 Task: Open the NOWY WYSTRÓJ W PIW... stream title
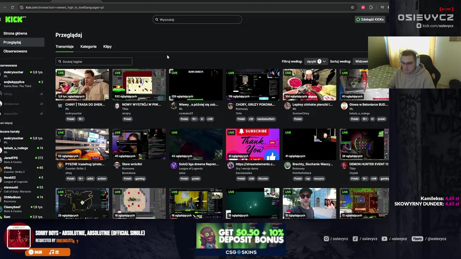[x=142, y=104]
